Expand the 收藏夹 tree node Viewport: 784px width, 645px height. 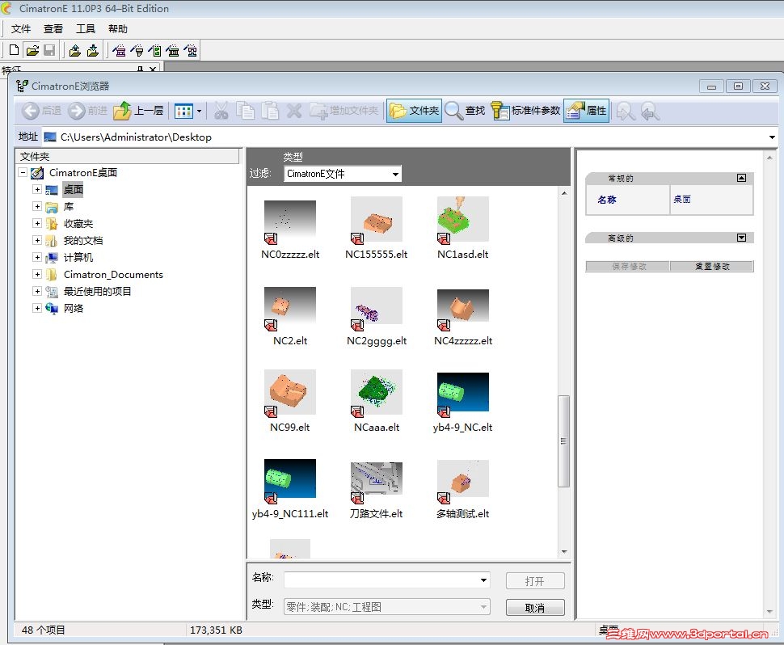[x=37, y=224]
